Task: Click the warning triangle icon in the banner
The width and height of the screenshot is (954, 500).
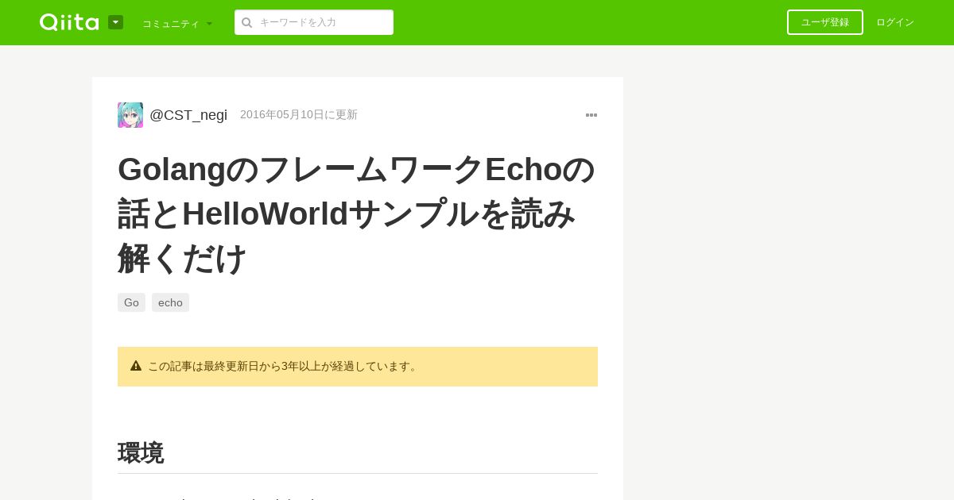Action: coord(136,366)
